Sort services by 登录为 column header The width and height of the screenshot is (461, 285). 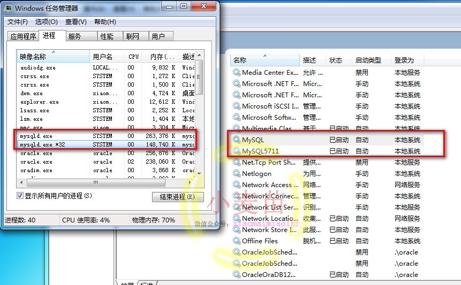[x=407, y=60]
